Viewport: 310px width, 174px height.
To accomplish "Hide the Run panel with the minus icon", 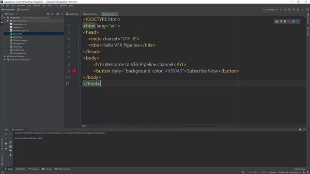I will coord(304,130).
